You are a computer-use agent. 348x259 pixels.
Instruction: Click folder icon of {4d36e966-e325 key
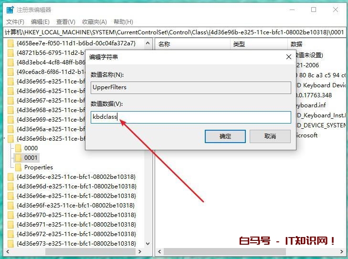11,91
